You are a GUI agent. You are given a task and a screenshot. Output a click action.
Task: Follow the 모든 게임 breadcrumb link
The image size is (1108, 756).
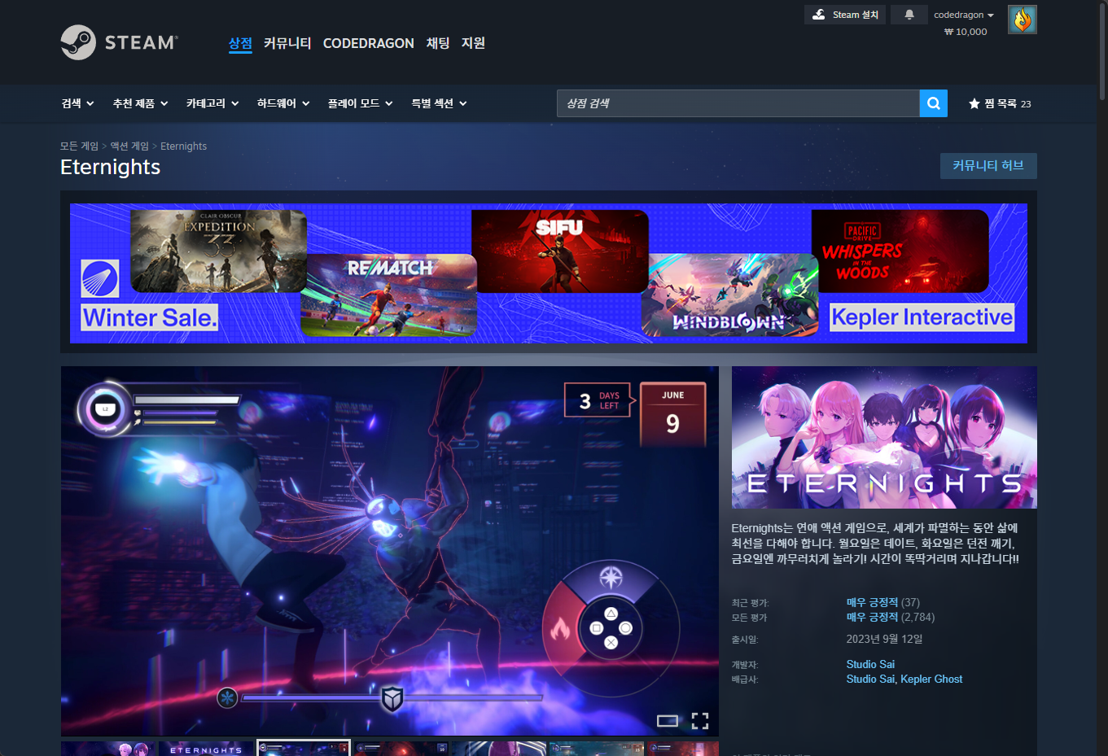pyautogui.click(x=79, y=146)
